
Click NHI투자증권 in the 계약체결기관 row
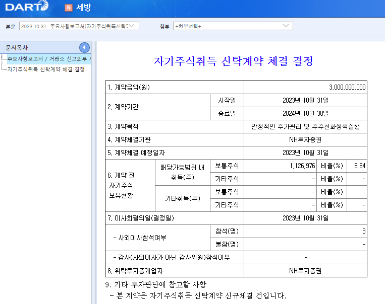click(x=305, y=139)
